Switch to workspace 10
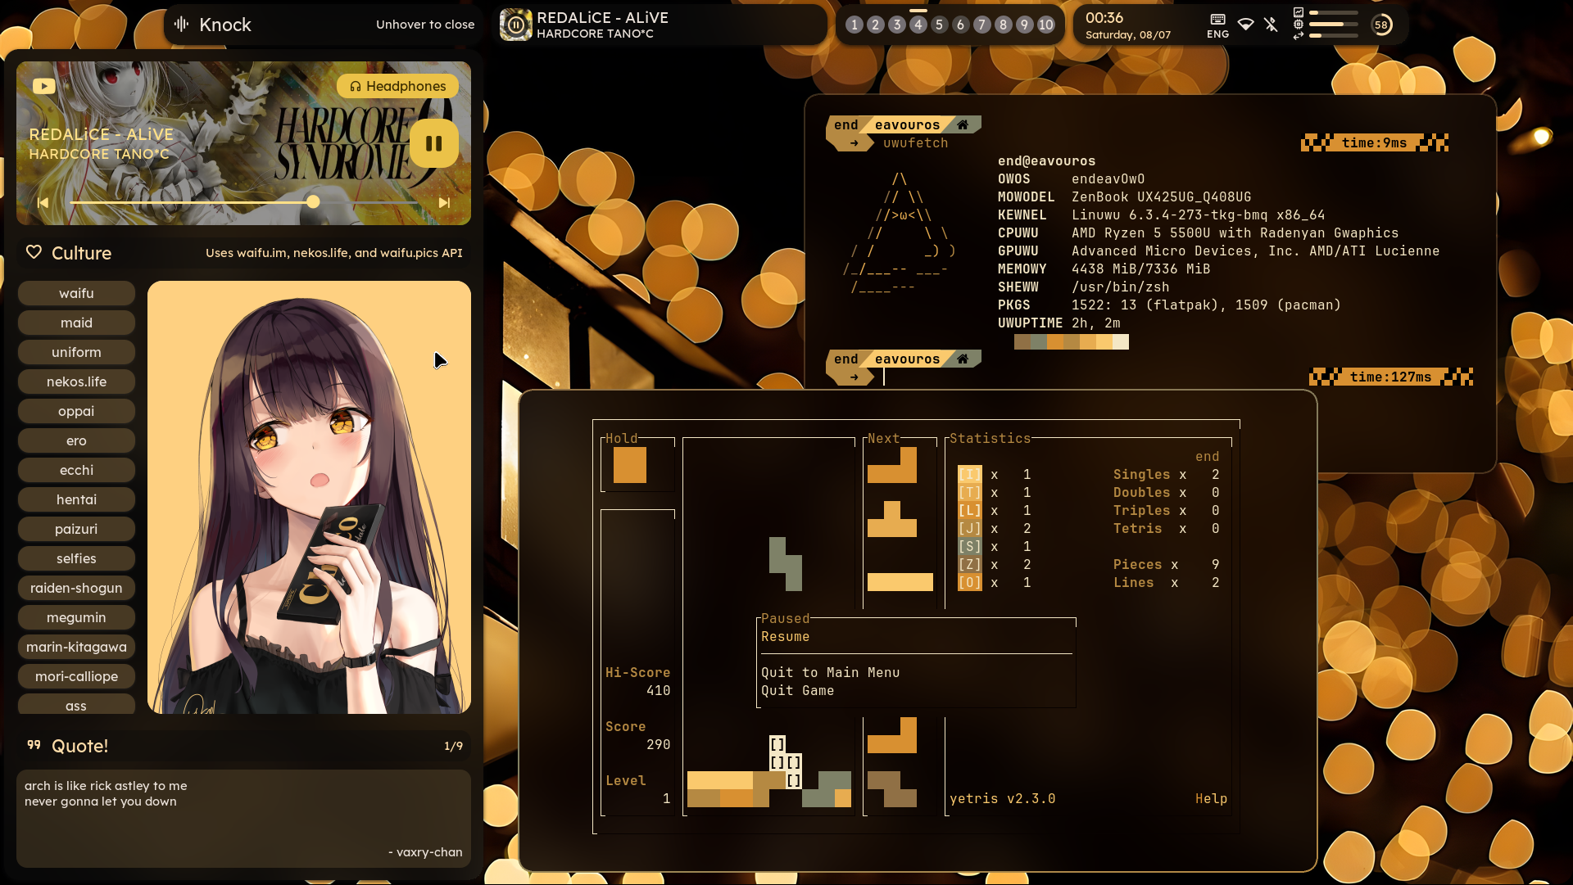The width and height of the screenshot is (1573, 885). coord(1046,25)
